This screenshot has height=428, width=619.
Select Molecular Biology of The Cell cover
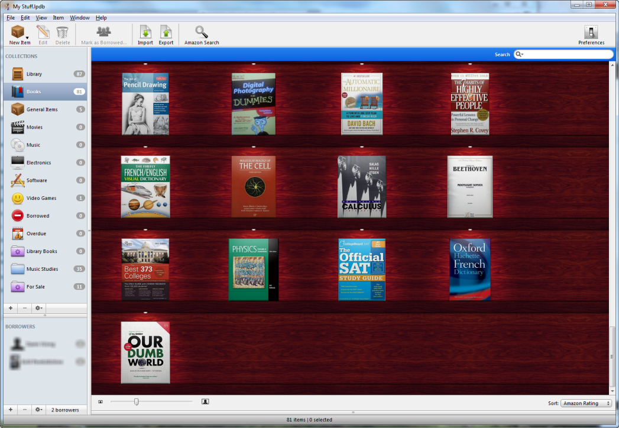coord(254,187)
